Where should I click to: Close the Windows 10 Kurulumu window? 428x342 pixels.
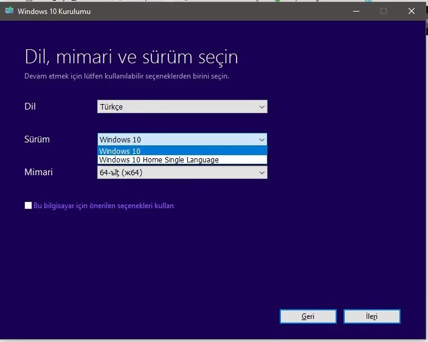pos(412,11)
